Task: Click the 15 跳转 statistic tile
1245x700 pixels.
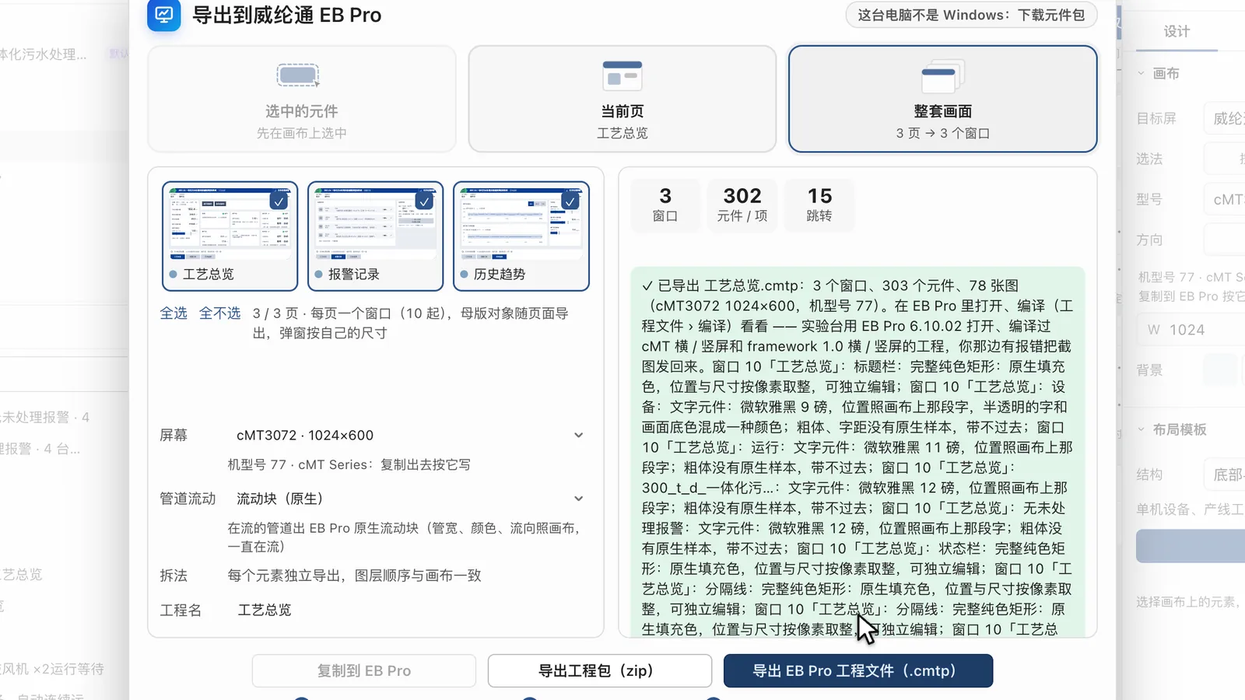Action: pos(819,205)
